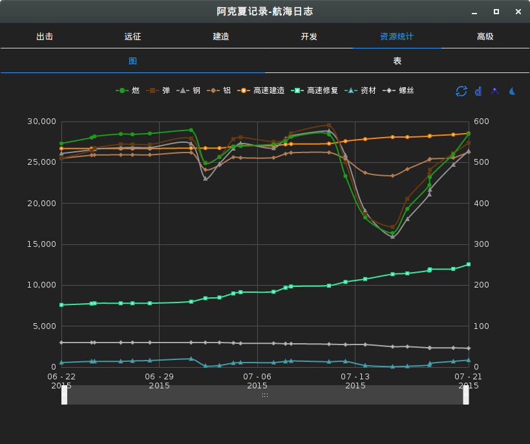Click the right handle of date range slider
Screen dimensions: 530x444
(466, 395)
